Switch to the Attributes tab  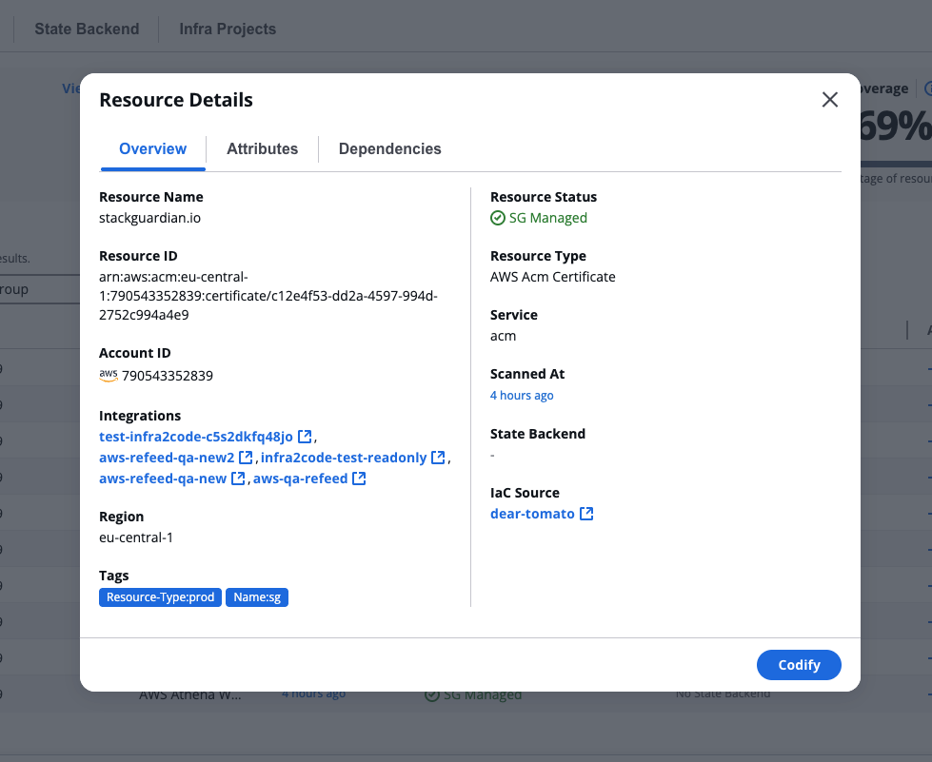click(262, 148)
